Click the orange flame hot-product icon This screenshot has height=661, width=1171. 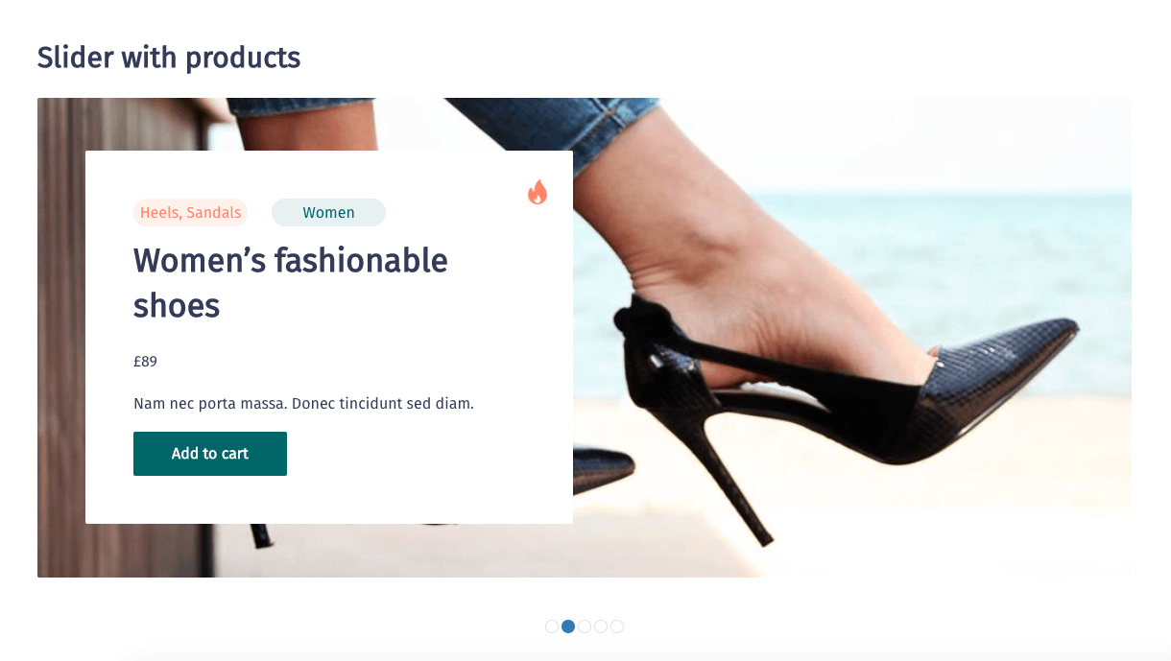point(538,193)
